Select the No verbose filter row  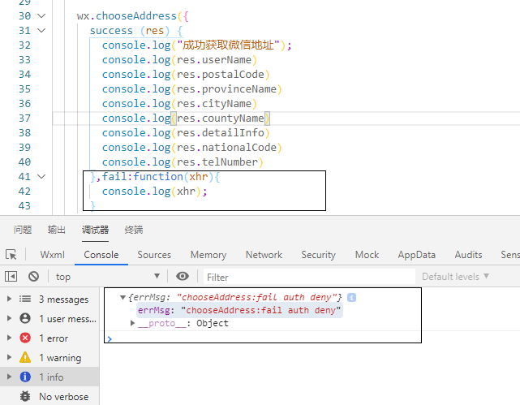click(x=49, y=396)
